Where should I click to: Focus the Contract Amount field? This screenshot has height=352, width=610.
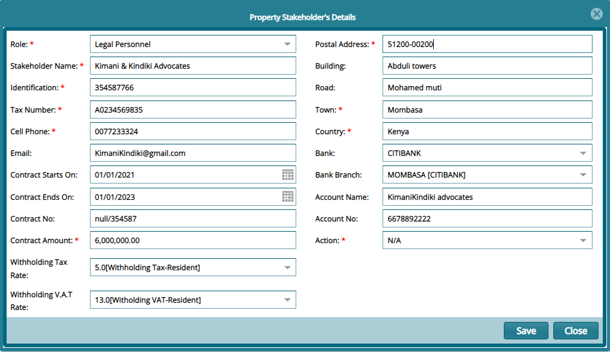193,241
